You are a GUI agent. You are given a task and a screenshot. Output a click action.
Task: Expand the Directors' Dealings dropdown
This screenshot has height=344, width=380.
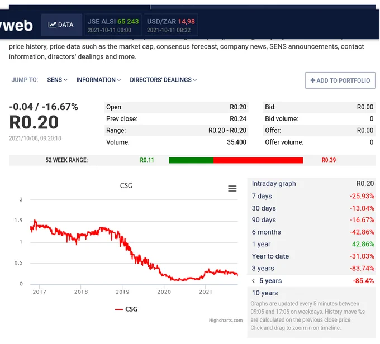click(163, 80)
